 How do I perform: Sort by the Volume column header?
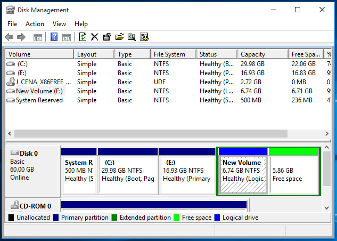coord(39,54)
